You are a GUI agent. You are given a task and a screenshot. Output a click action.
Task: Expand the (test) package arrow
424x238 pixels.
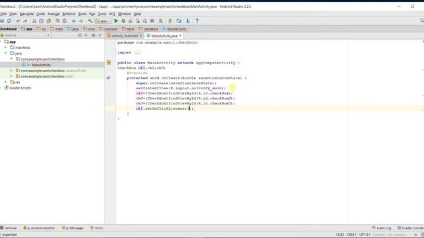pos(11,77)
